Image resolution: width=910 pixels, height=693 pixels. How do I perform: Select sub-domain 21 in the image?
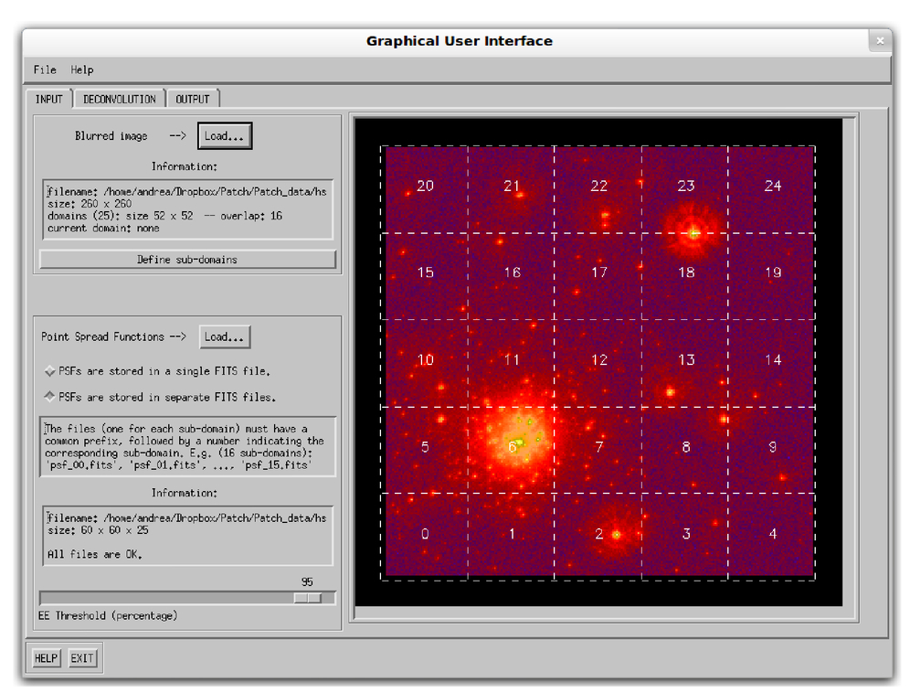[x=512, y=189]
